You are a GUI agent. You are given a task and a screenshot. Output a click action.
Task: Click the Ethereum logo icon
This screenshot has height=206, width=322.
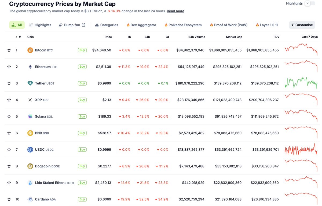point(30,67)
